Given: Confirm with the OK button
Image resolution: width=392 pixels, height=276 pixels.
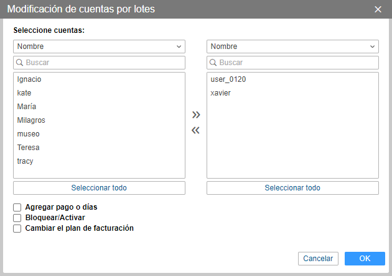Looking at the screenshot, I should click(365, 259).
